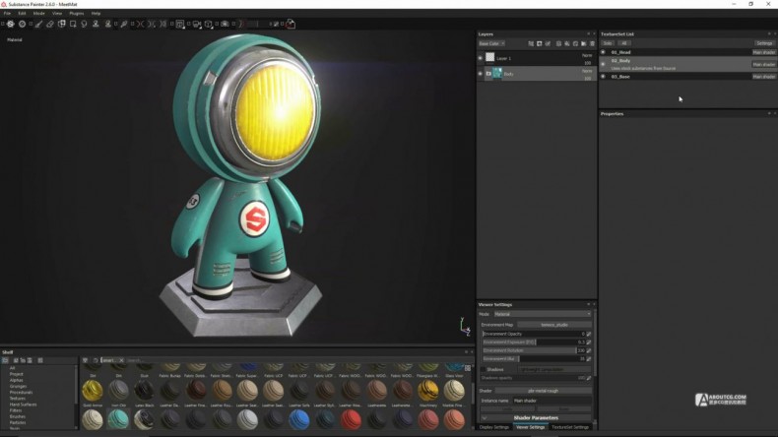The height and width of the screenshot is (437, 778).
Task: Open the Edit menu
Action: tap(22, 14)
